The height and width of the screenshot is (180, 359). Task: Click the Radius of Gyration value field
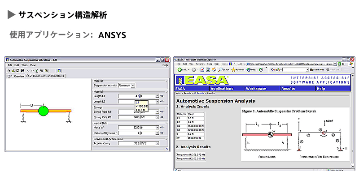129,133
